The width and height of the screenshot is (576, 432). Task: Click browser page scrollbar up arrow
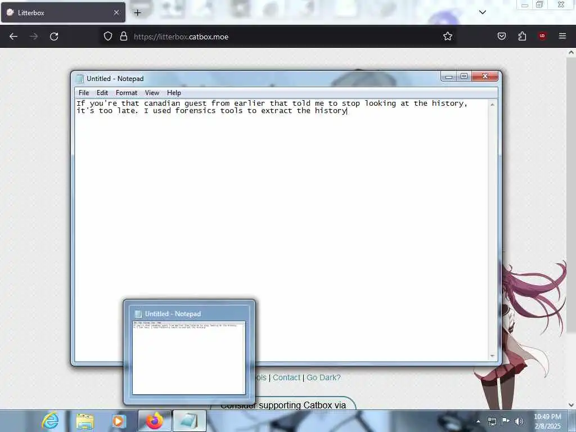571,52
